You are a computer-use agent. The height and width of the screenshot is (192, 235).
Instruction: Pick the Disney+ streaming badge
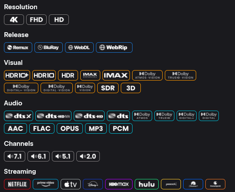pos(93,184)
